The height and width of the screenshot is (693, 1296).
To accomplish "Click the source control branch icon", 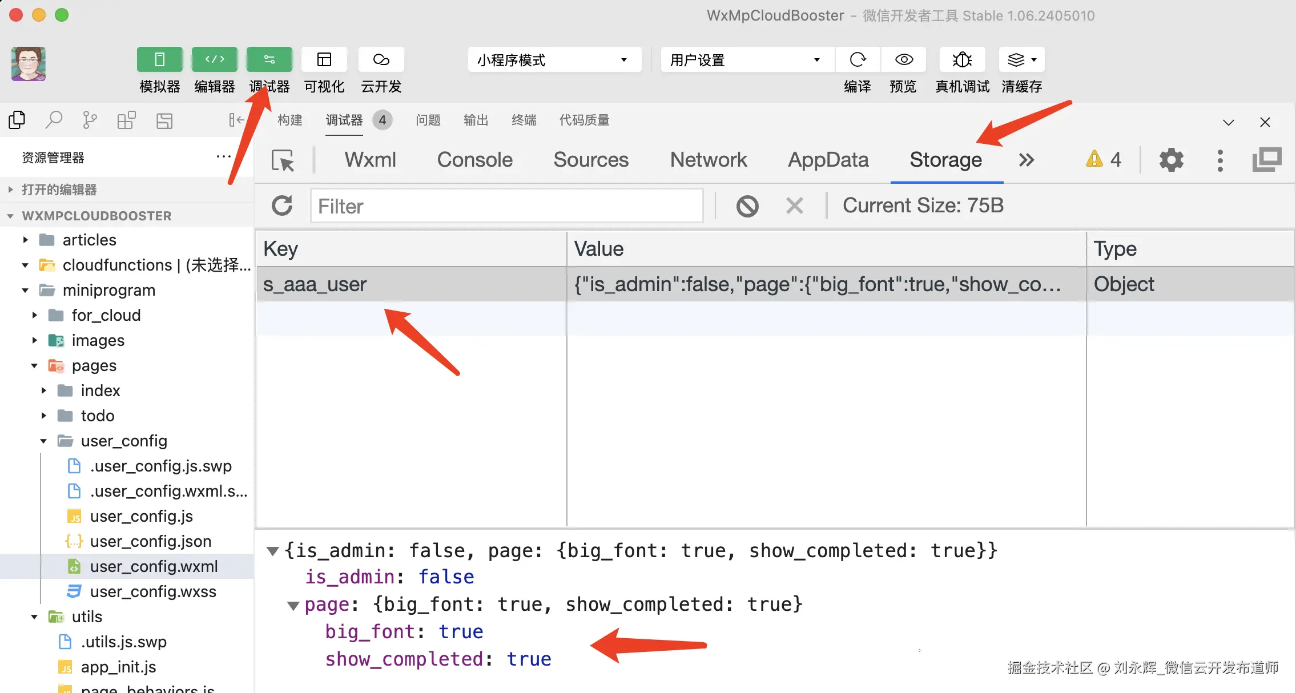I will (x=90, y=120).
